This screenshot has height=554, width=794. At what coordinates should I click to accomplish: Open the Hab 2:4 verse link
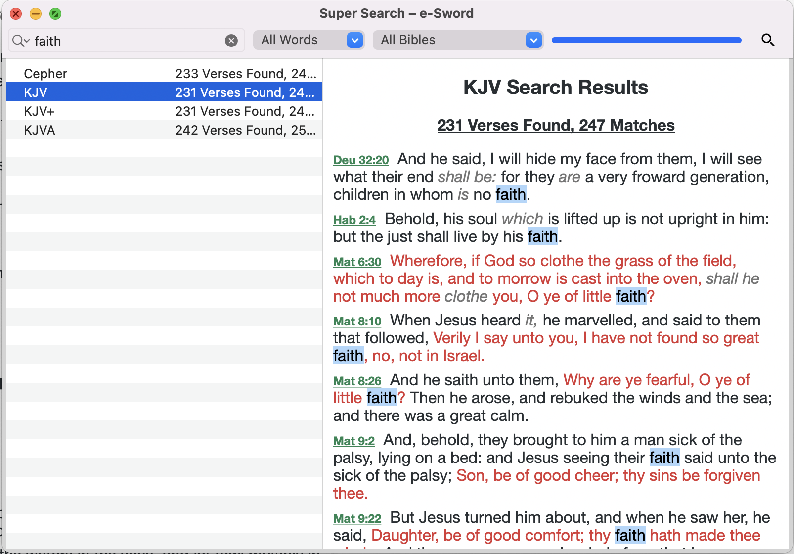[x=354, y=220]
